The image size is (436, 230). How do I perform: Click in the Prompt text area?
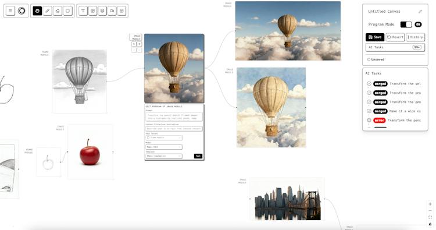click(174, 116)
